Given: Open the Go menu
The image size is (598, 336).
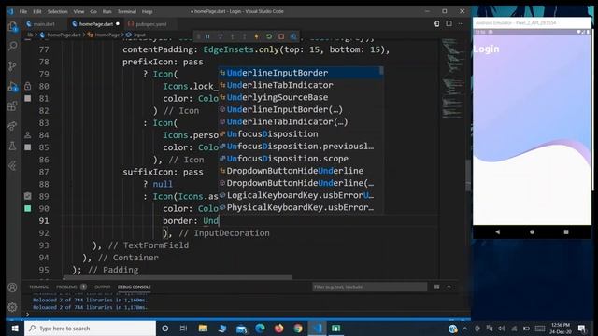Looking at the screenshot, I should tap(93, 11).
